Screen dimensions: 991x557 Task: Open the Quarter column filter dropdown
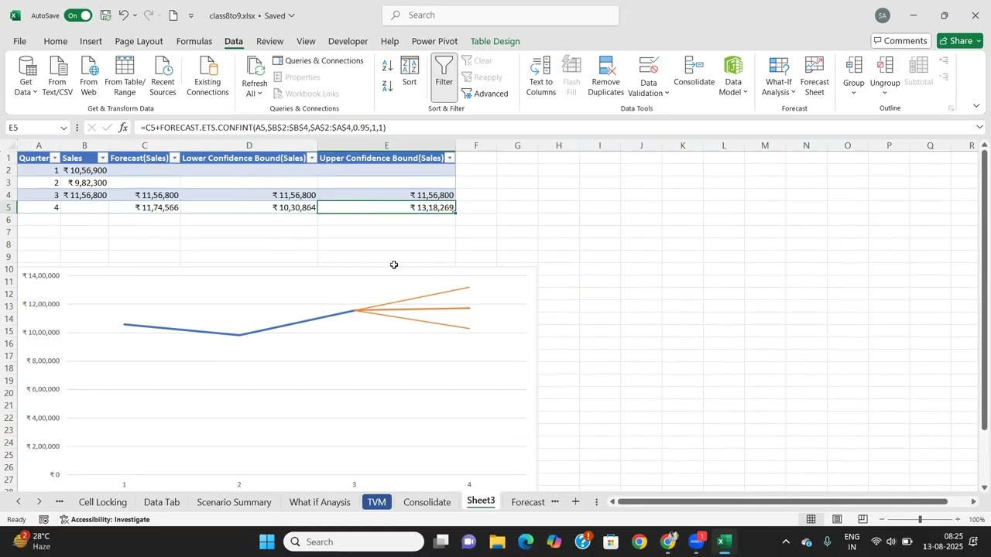point(55,158)
